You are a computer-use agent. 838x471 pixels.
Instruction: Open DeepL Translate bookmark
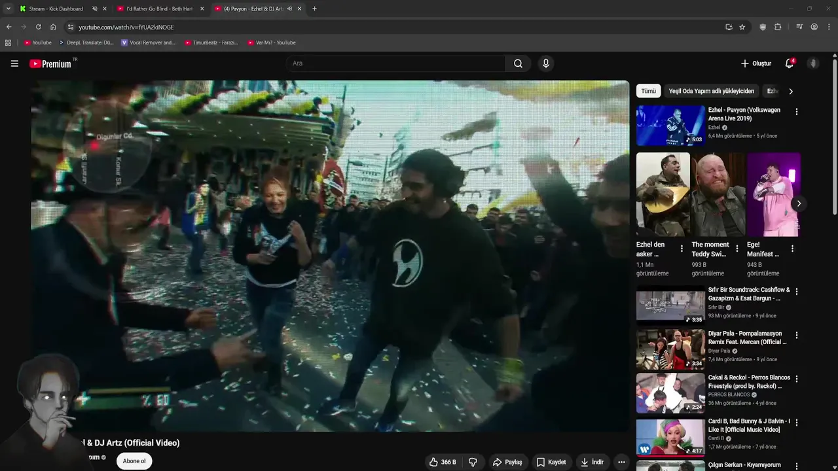pos(86,43)
